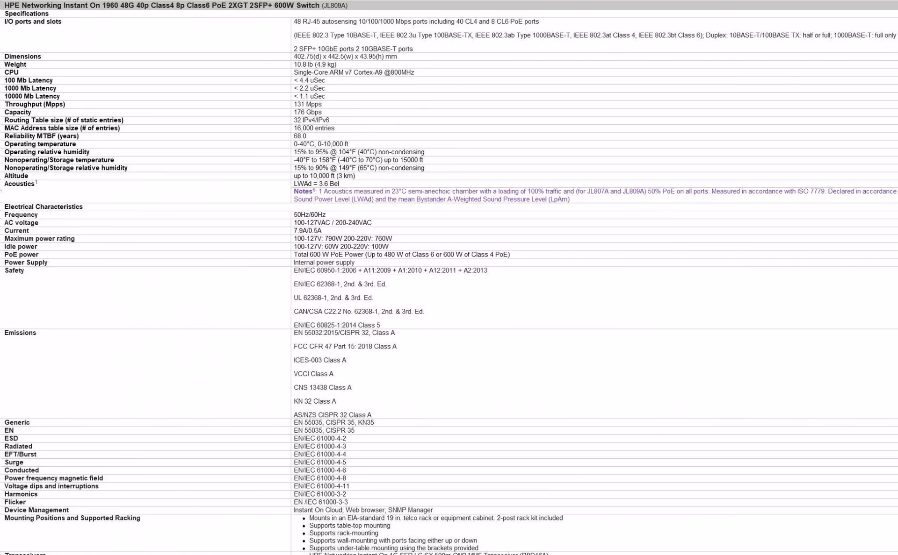Select the 'KN 32 Class A' line

(x=315, y=401)
